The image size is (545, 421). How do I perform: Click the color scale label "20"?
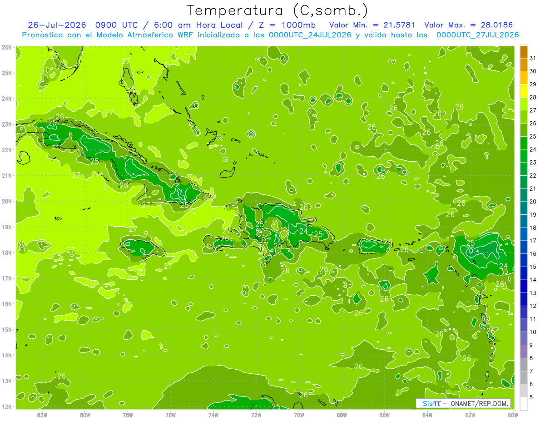[533, 202]
